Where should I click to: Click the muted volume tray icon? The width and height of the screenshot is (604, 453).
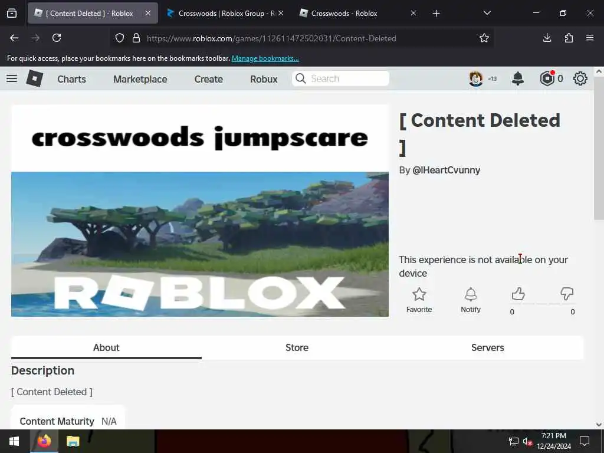coord(528,441)
